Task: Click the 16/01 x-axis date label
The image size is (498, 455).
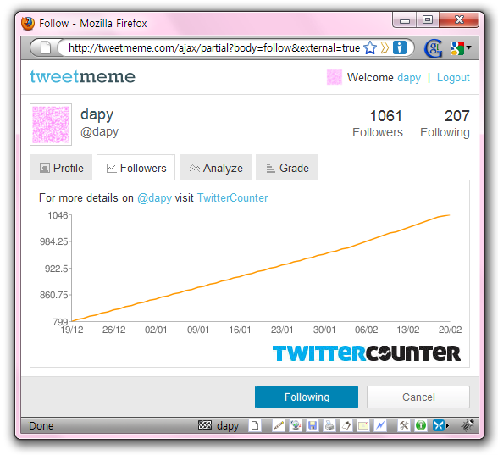Action: [241, 330]
